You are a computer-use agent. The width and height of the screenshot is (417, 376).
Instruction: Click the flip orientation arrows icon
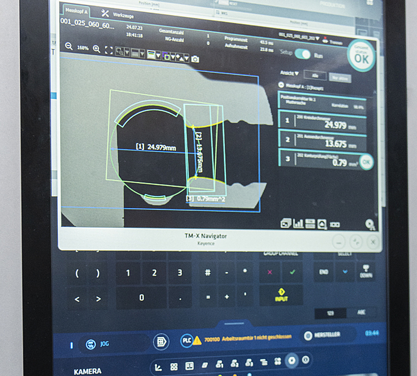[180, 58]
